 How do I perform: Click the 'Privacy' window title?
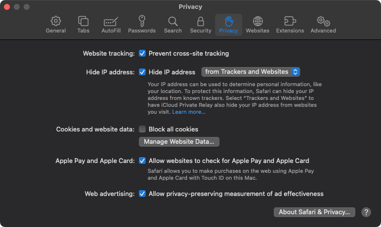click(x=190, y=7)
